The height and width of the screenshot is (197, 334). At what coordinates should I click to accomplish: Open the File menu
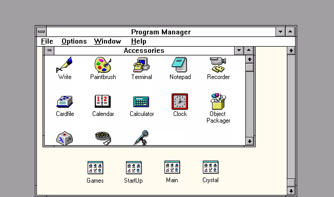[x=47, y=41]
